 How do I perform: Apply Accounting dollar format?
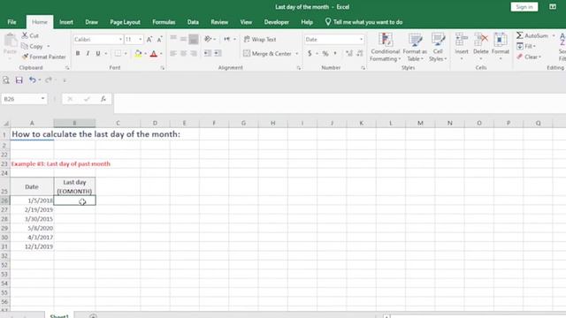tap(310, 53)
